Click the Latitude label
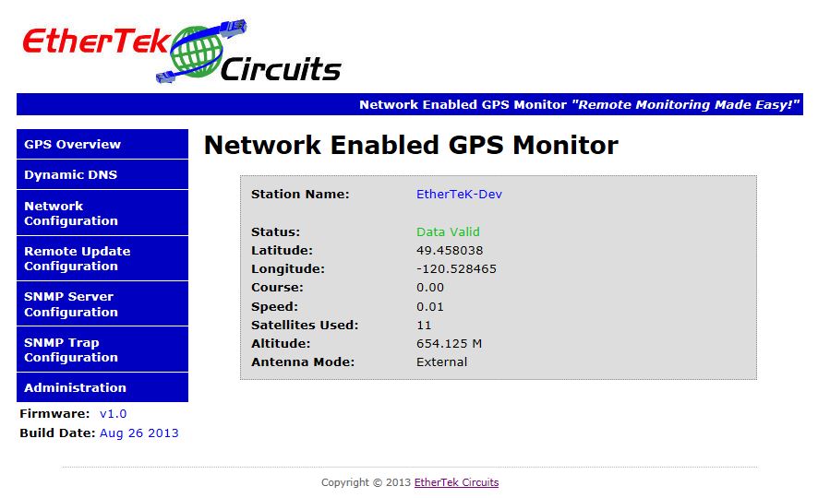 (282, 251)
